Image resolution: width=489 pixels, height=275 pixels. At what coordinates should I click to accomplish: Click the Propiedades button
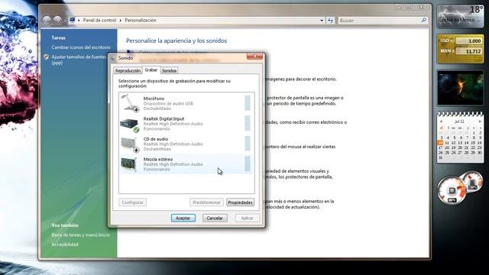240,202
